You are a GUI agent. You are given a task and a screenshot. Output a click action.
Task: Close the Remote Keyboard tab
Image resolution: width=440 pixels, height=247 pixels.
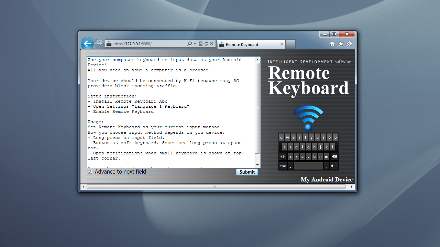(x=282, y=44)
